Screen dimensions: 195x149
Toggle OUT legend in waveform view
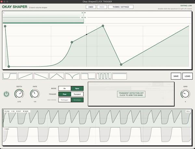tap(19, 111)
